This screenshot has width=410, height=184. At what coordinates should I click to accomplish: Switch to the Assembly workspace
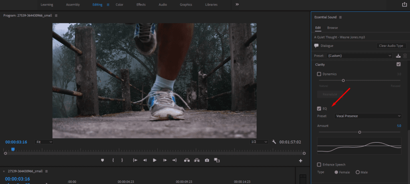point(73,5)
